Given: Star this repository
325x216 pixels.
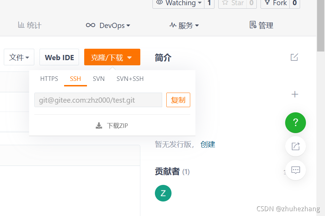Looking at the screenshot, I should click(x=232, y=3).
